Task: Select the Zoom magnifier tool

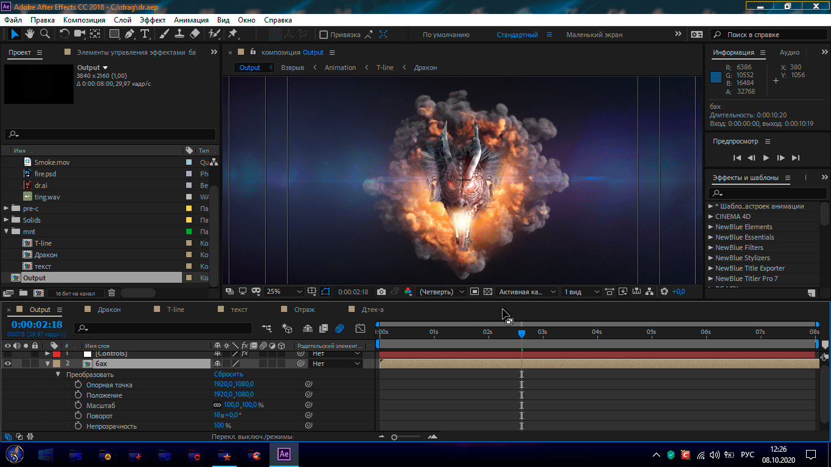Action: [x=45, y=34]
